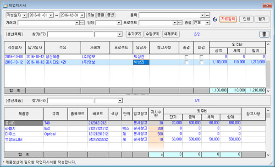The width and height of the screenshot is (275, 167).
Task: Click the 바코드 column header
Action: coord(98,114)
